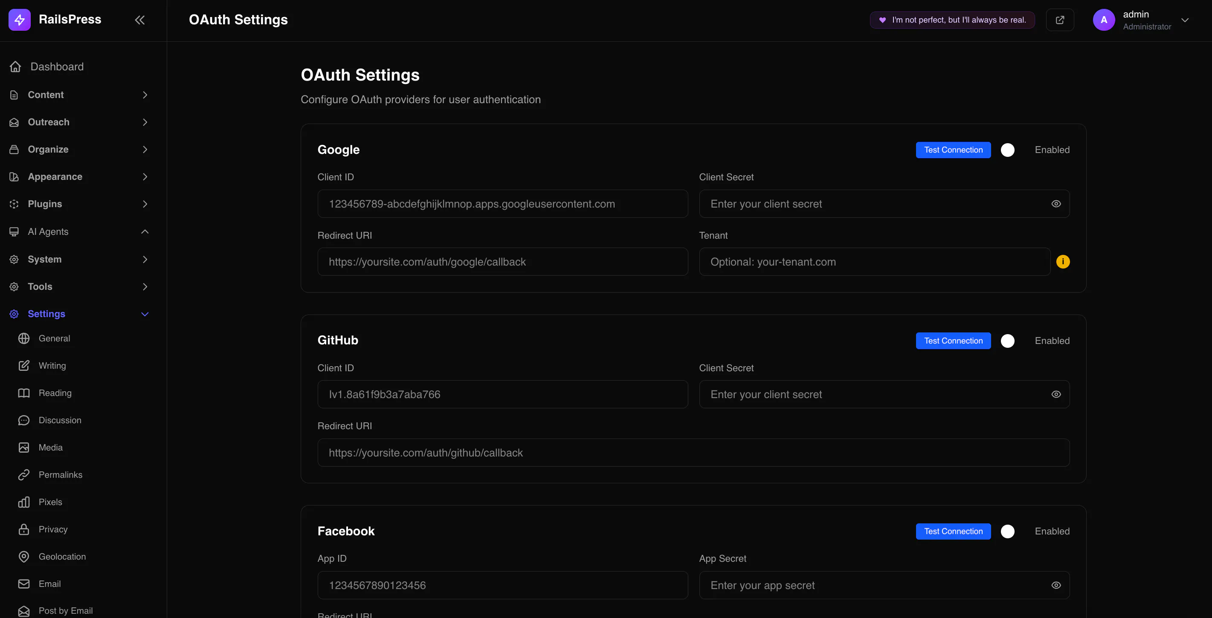Test the Facebook connection
The height and width of the screenshot is (618, 1212).
[x=953, y=531]
